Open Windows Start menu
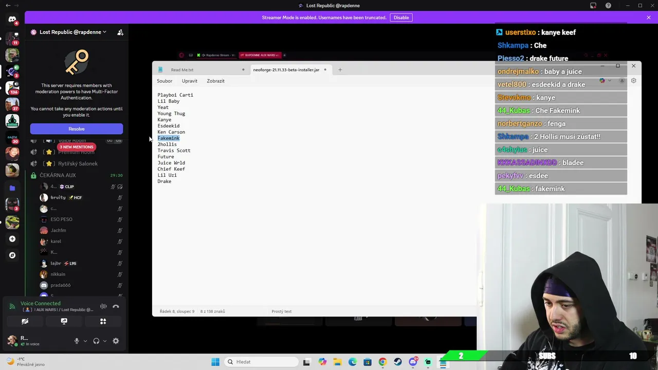658x370 pixels. [215, 362]
